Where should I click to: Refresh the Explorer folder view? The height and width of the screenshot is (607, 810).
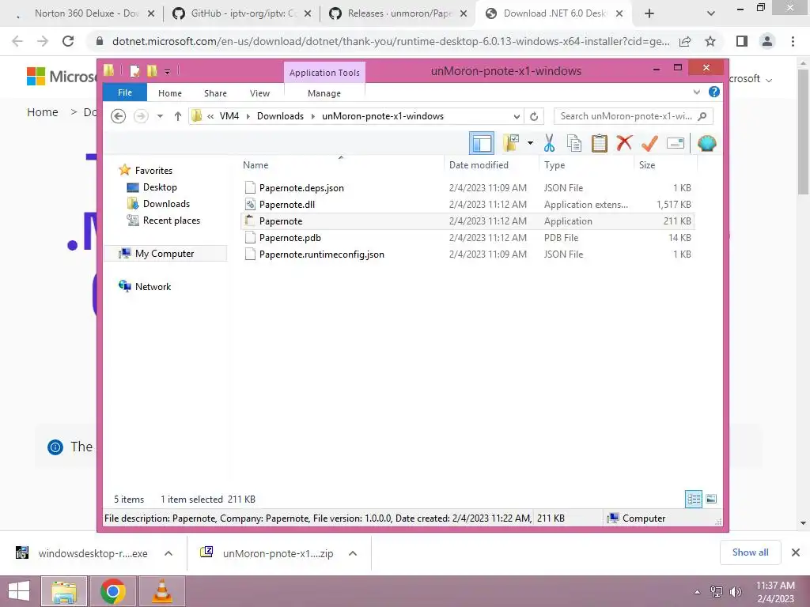click(x=534, y=116)
